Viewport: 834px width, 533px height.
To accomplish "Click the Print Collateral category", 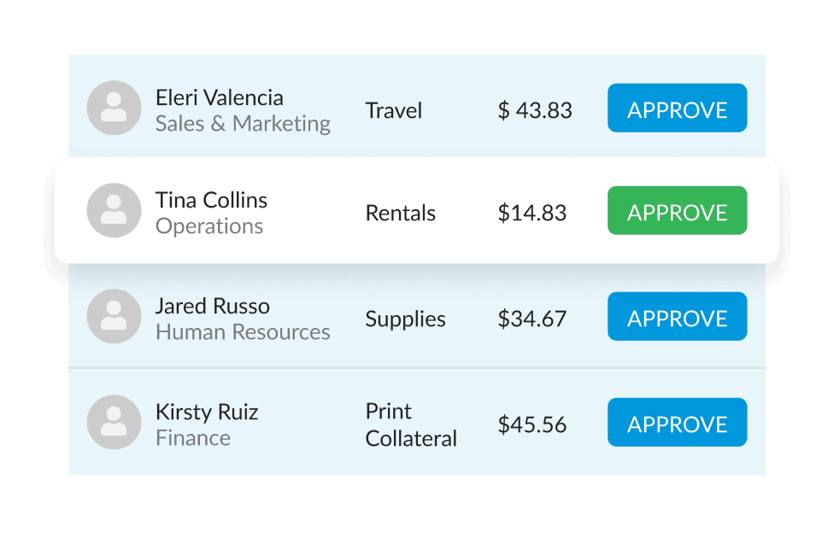I will coord(411,425).
